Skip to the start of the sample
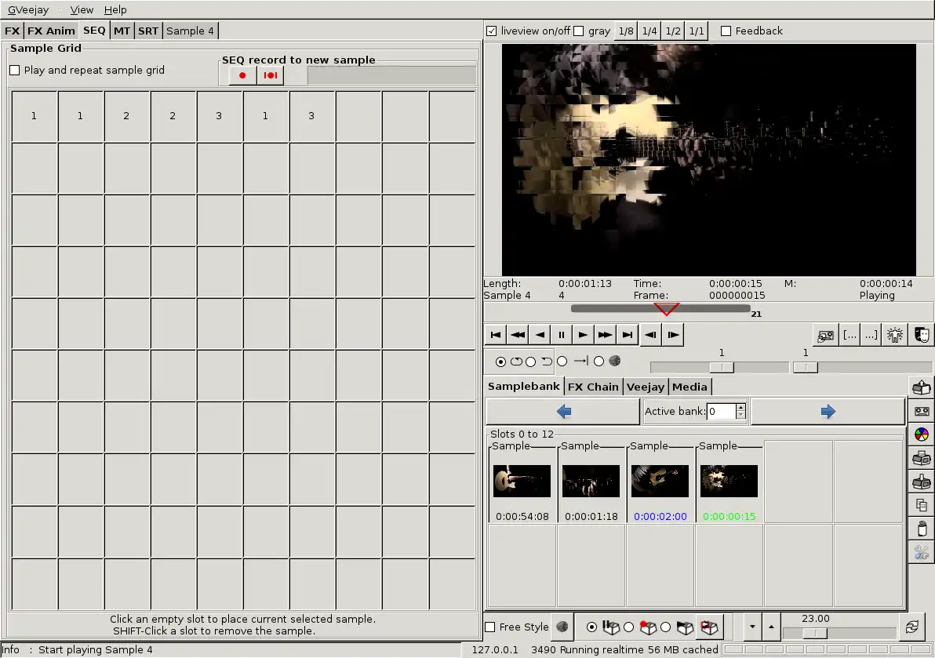 pos(496,335)
